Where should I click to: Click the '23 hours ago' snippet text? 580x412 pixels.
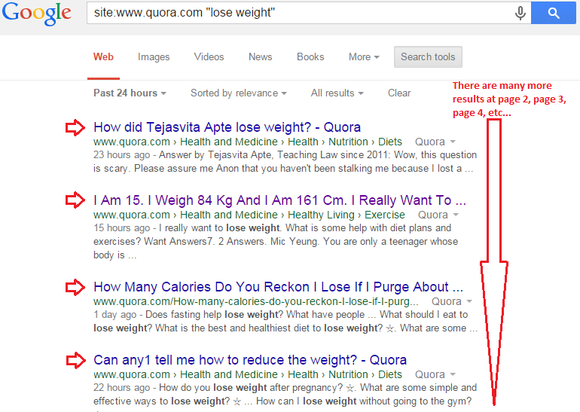(x=122, y=155)
